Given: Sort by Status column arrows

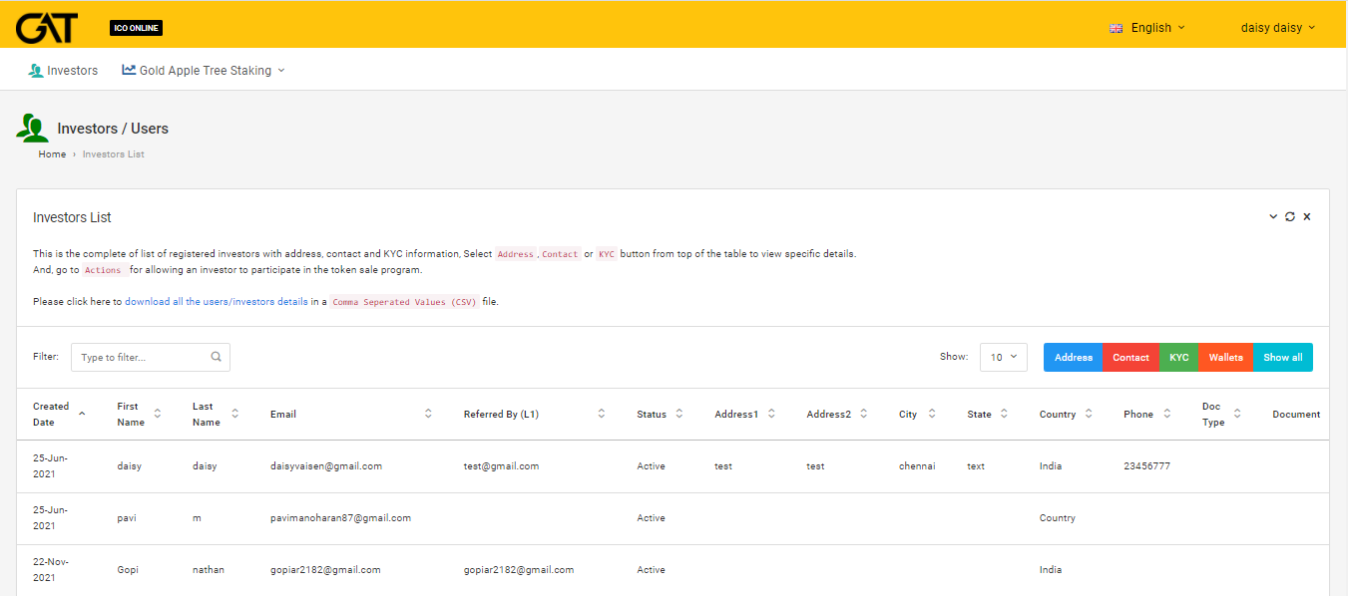Looking at the screenshot, I should pyautogui.click(x=678, y=414).
